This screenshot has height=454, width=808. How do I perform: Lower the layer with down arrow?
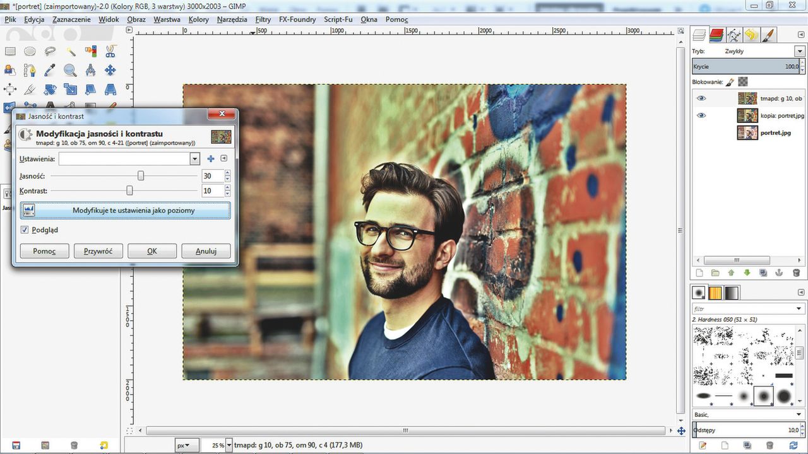pos(747,273)
